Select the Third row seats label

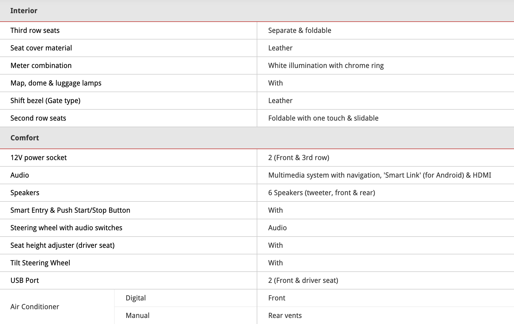tap(35, 30)
